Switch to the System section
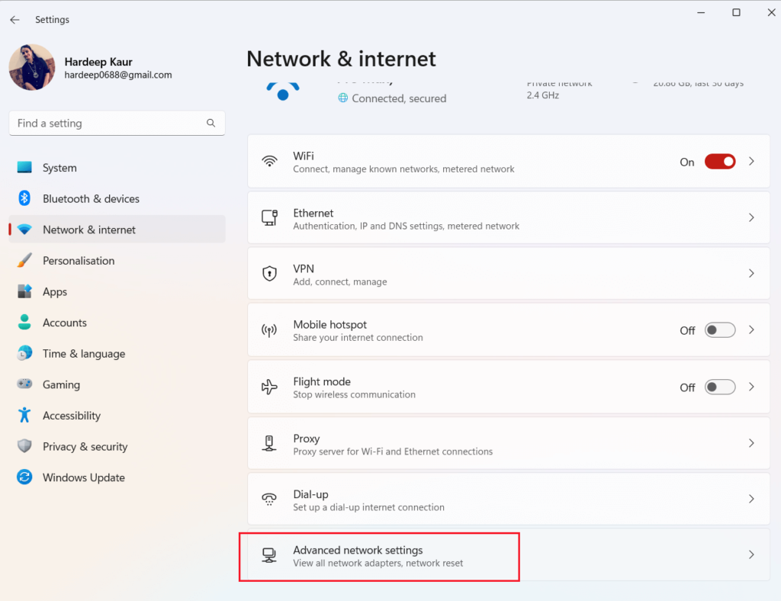The image size is (781, 601). pyautogui.click(x=59, y=168)
